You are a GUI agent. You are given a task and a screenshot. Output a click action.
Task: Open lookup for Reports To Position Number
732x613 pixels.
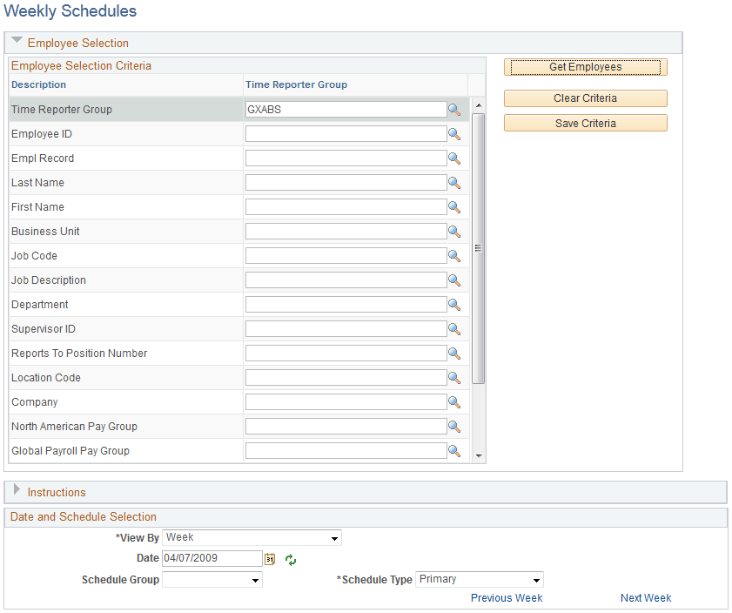pos(454,354)
